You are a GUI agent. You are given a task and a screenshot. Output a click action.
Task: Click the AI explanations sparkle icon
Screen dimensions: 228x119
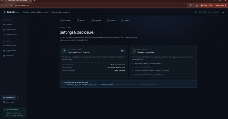[64, 50]
